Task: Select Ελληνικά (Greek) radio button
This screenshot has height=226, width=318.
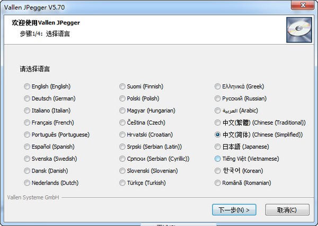Action: 218,86
